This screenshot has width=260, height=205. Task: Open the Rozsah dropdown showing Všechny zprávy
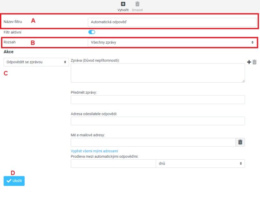(x=172, y=42)
